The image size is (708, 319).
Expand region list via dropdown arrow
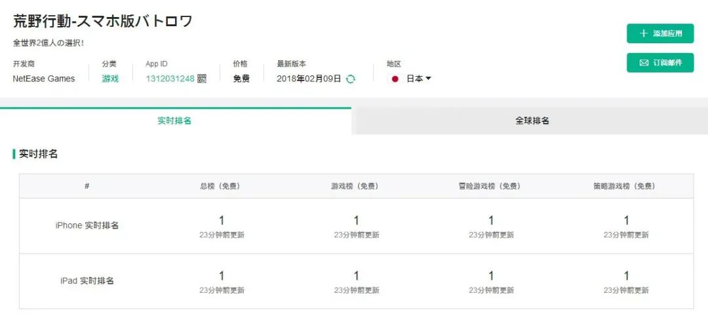(429, 79)
